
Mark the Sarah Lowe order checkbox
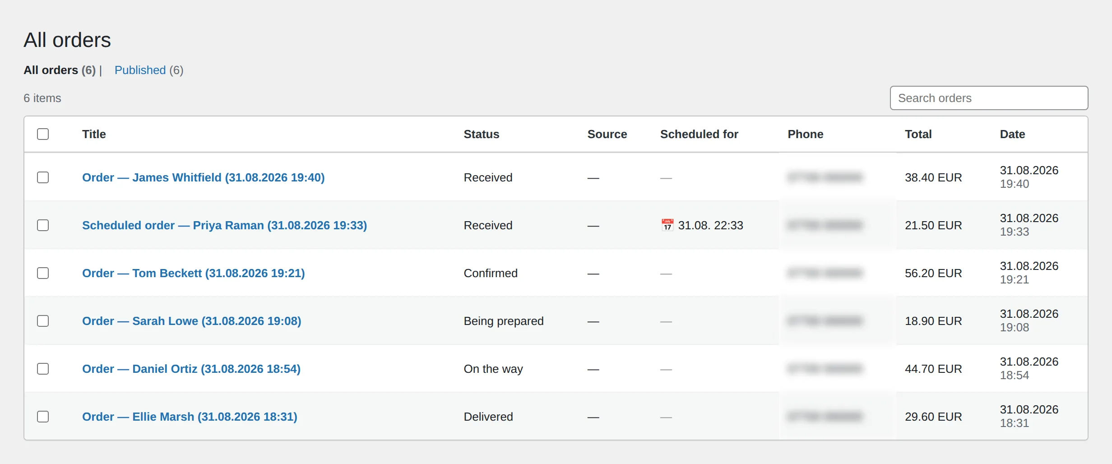pos(43,321)
